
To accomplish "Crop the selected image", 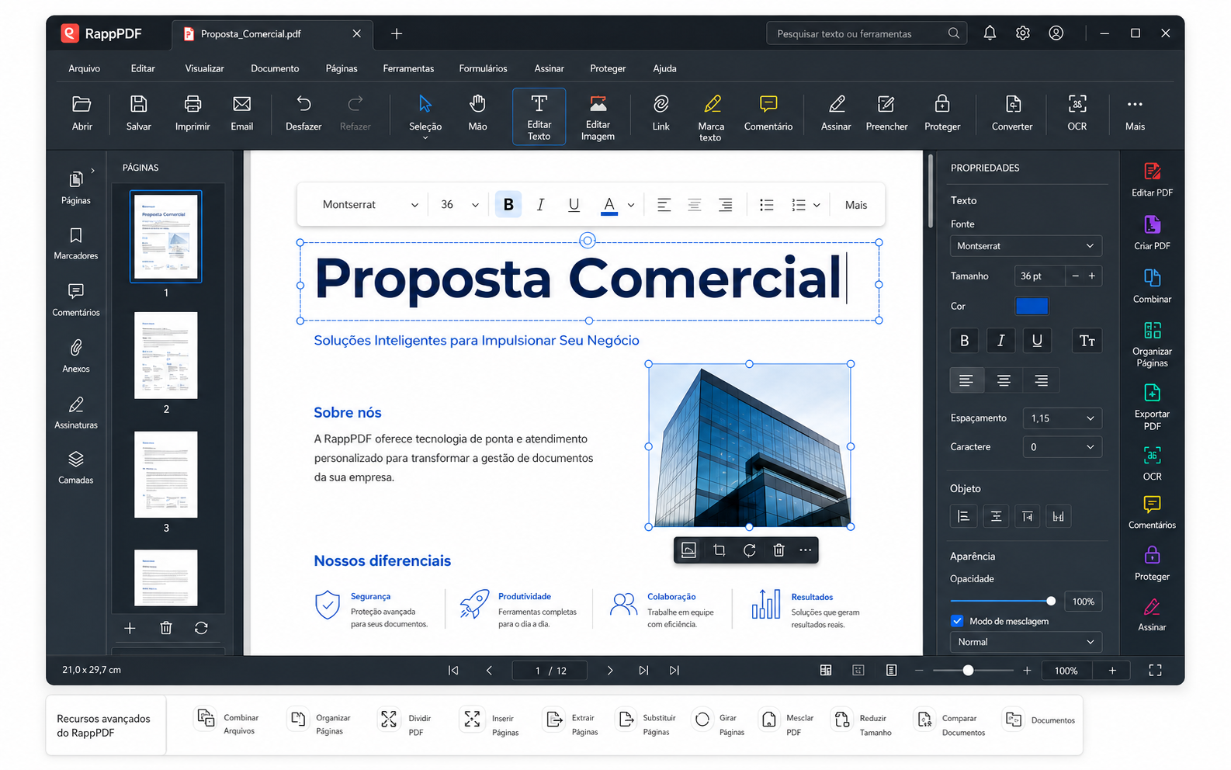I will coord(720,550).
